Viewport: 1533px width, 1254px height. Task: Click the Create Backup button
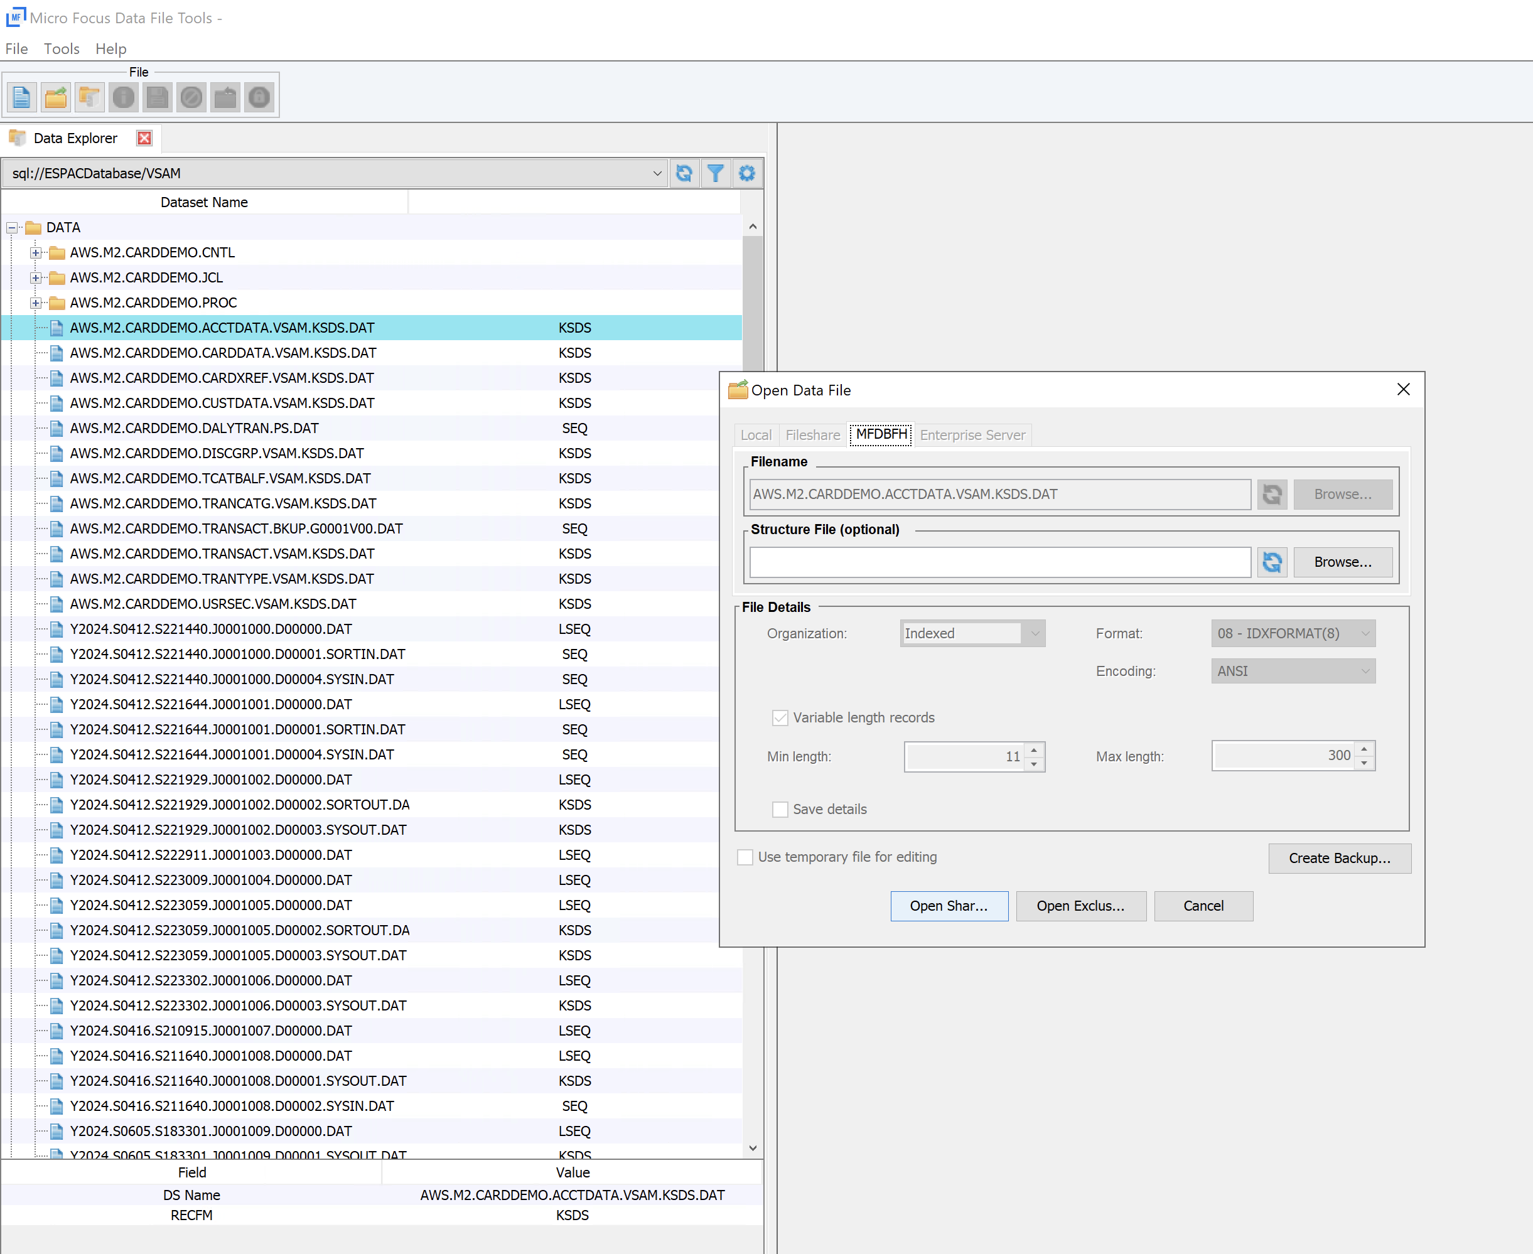pyautogui.click(x=1340, y=858)
